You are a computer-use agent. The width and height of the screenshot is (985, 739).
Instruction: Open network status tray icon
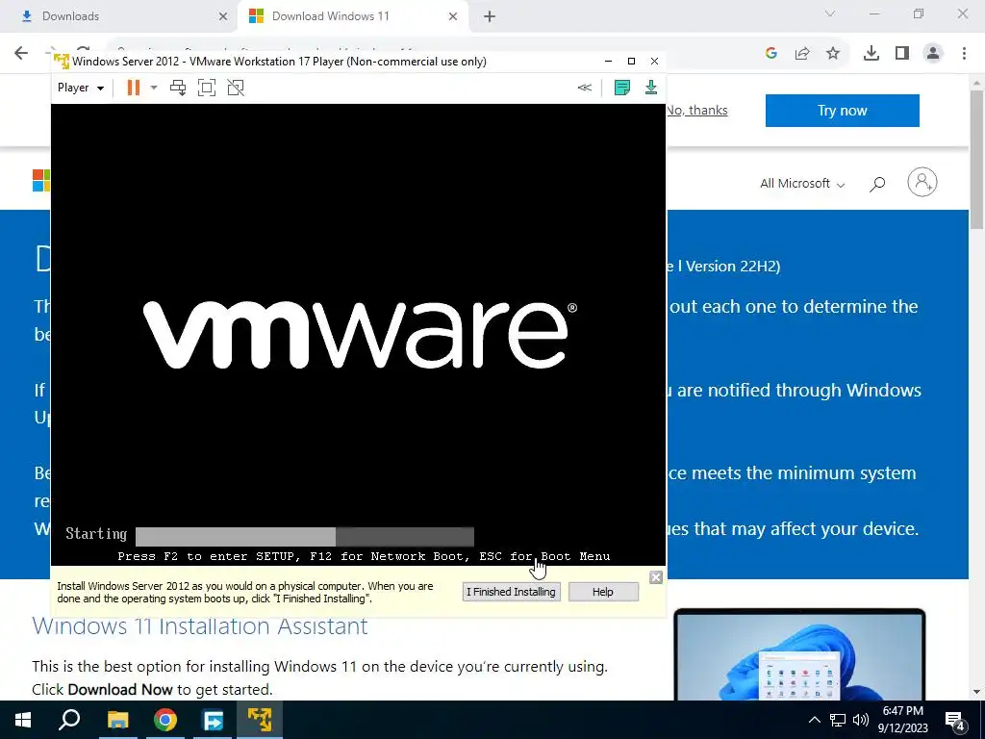click(838, 720)
